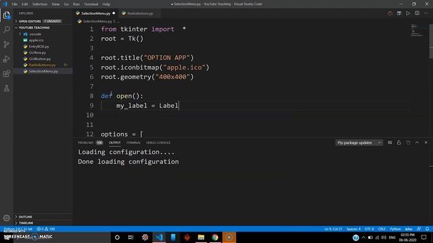The width and height of the screenshot is (433, 243).
Task: Select SelectionMenu.py in explorer tree
Action: (43, 72)
